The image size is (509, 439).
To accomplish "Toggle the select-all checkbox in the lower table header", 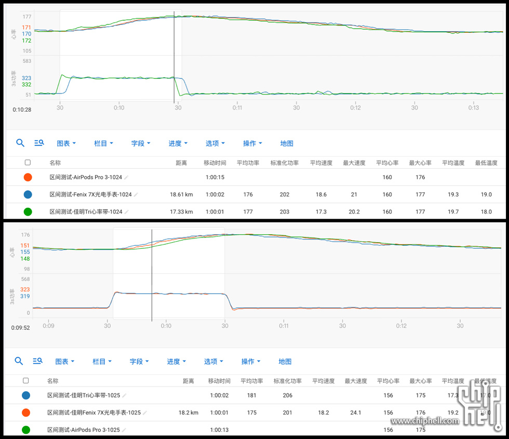I will [x=26, y=380].
